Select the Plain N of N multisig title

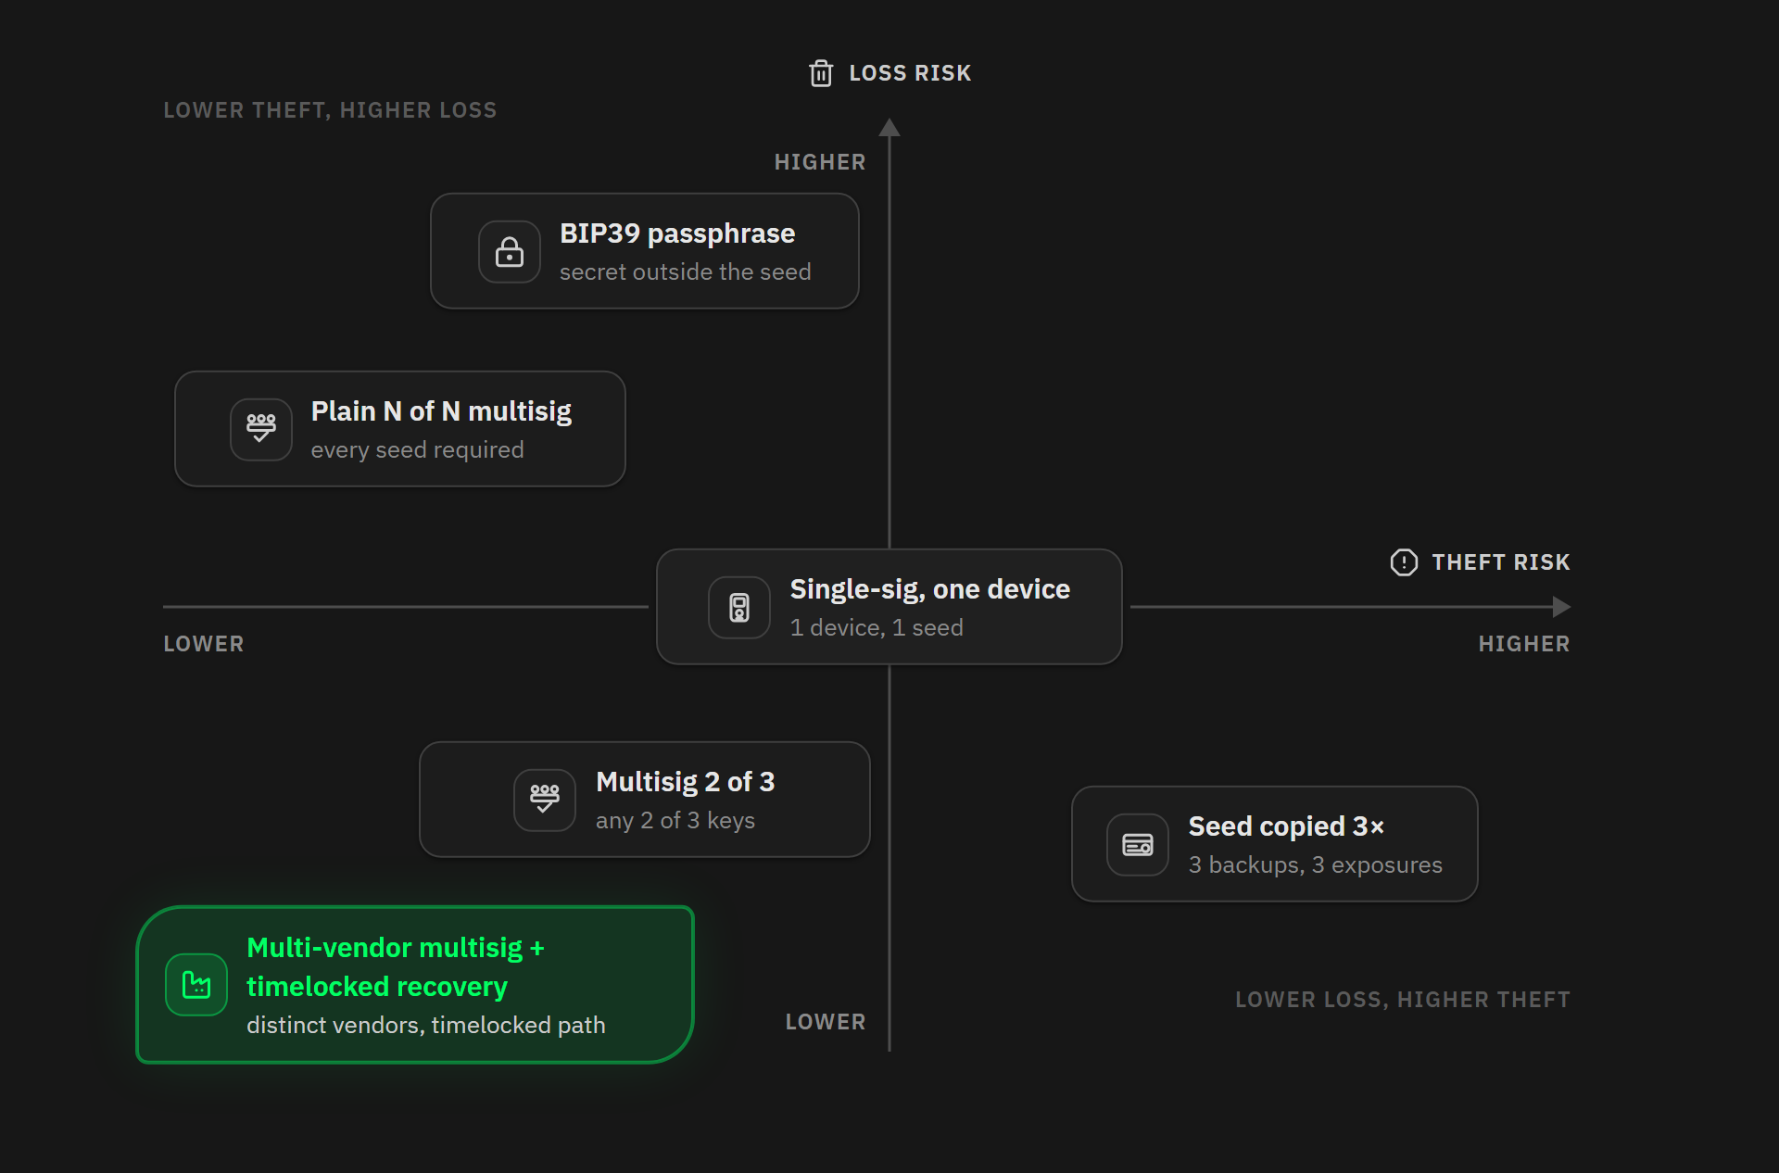(441, 411)
